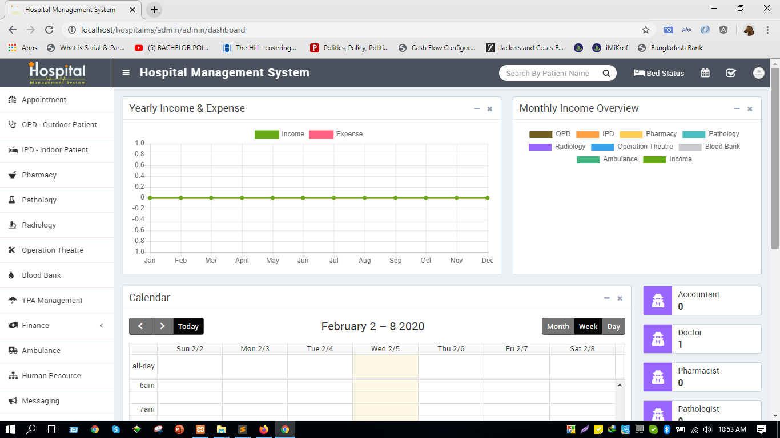The width and height of the screenshot is (780, 438).
Task: Click the Pathology flask icon
Action: (12, 200)
